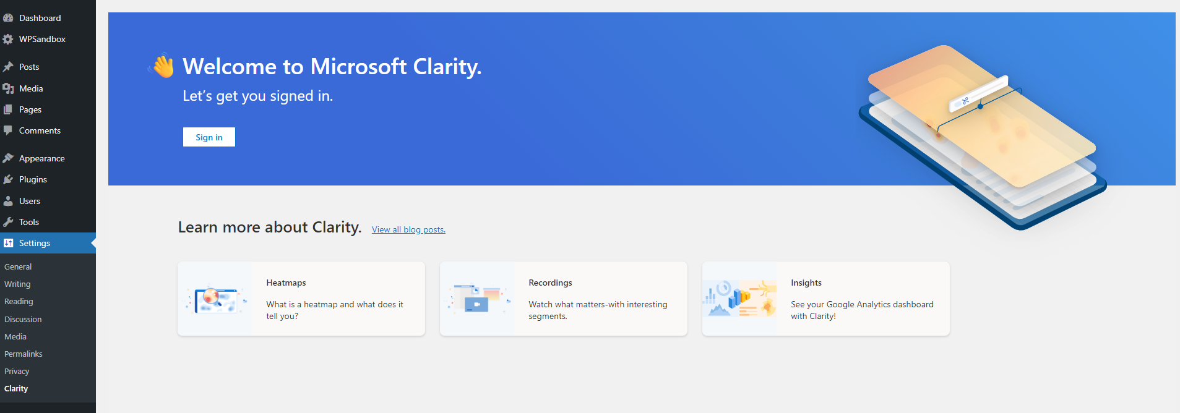Click the Dashboard gauge icon
Image resolution: width=1180 pixels, height=413 pixels.
coord(8,18)
